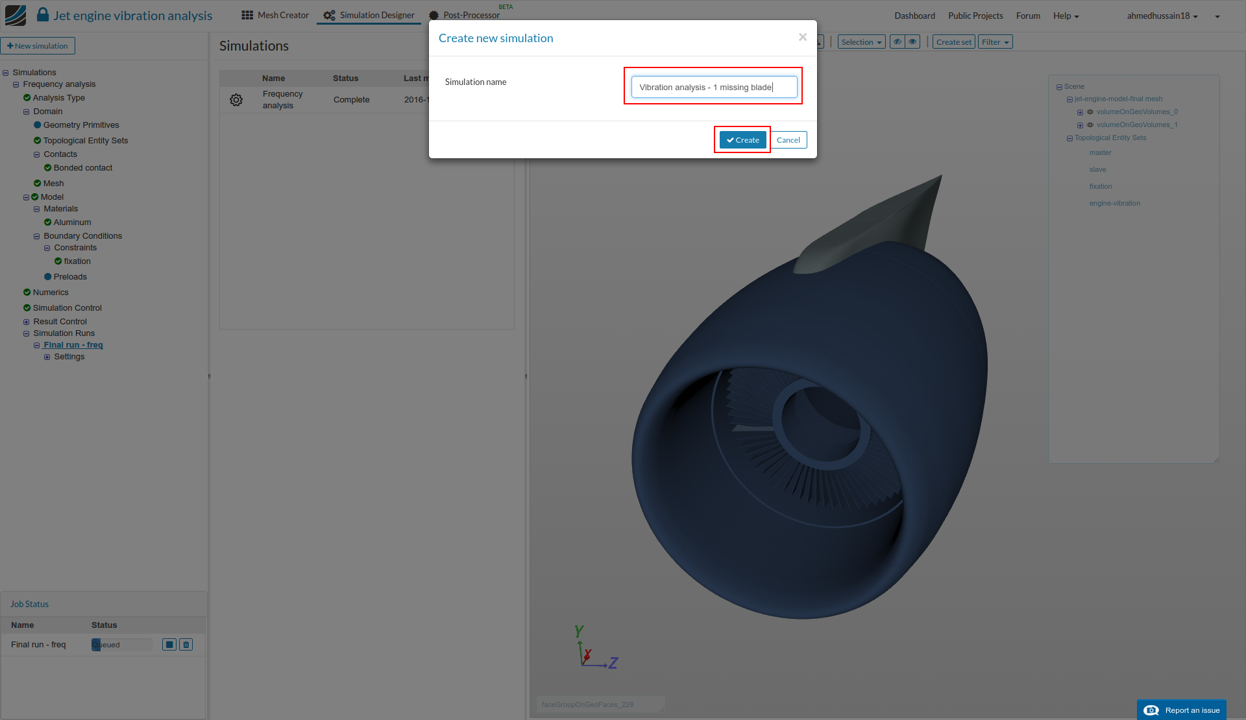The image size is (1246, 720).
Task: Open the Help menu
Action: [x=1066, y=16]
